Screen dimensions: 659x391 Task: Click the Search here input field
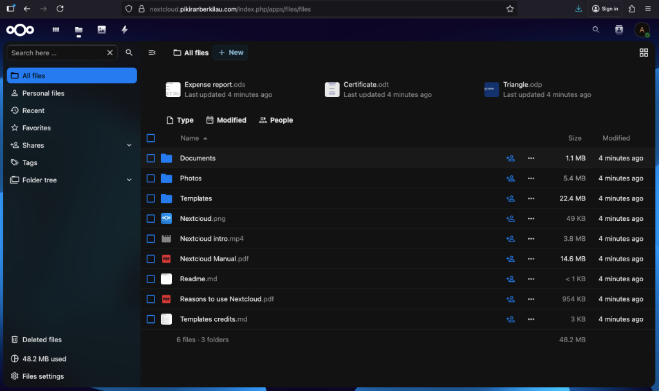57,53
